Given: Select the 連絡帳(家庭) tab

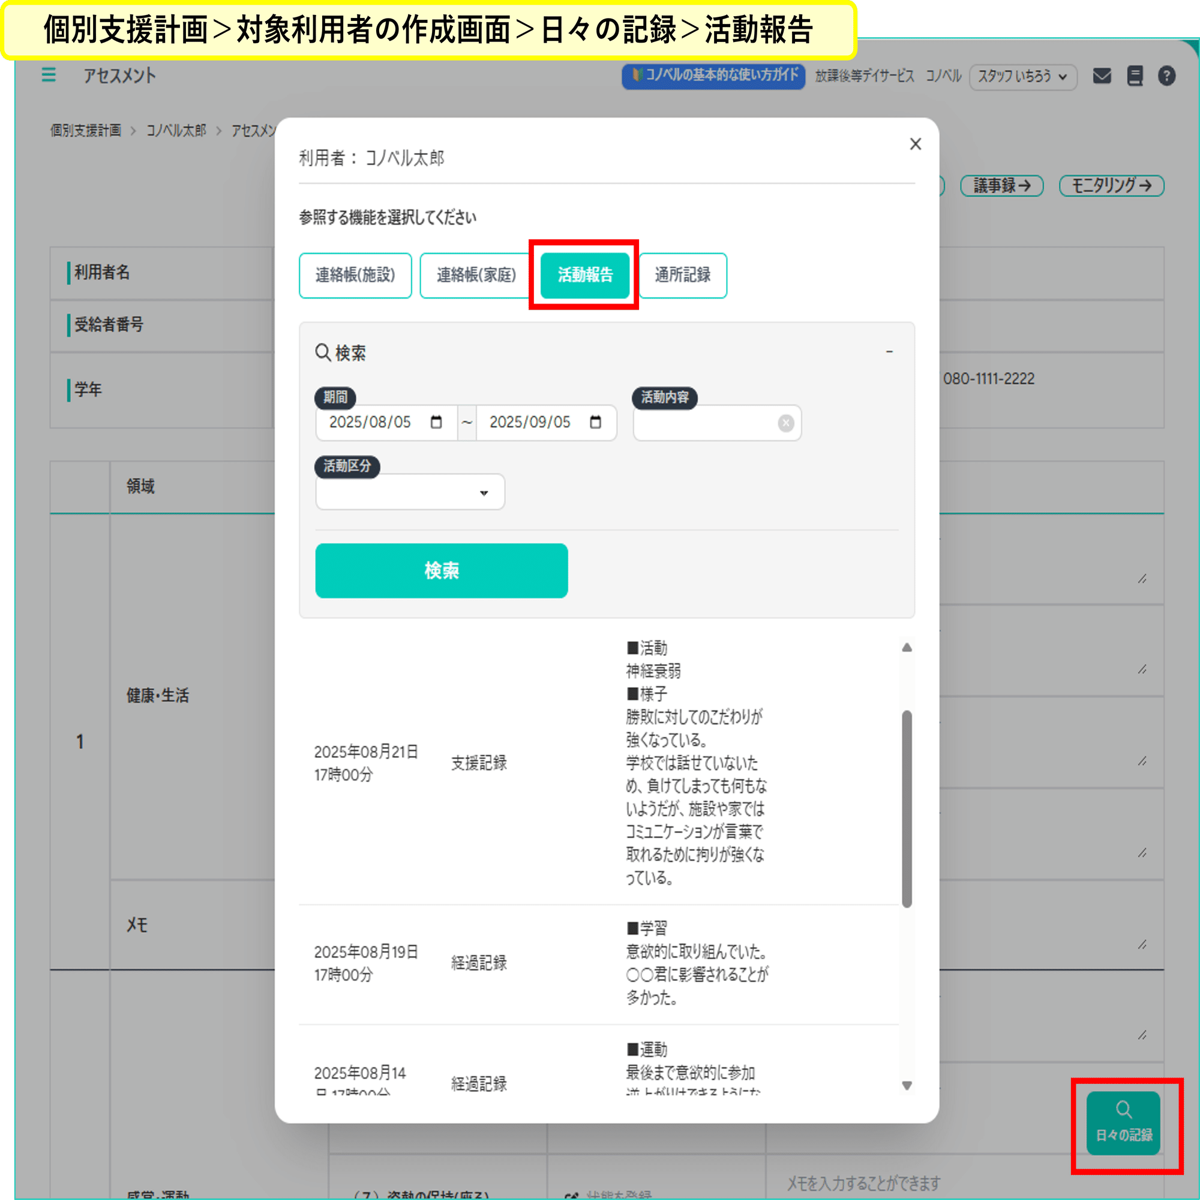Looking at the screenshot, I should tap(475, 276).
